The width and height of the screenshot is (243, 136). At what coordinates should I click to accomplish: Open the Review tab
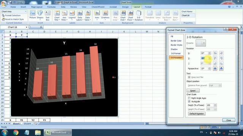click(73, 7)
